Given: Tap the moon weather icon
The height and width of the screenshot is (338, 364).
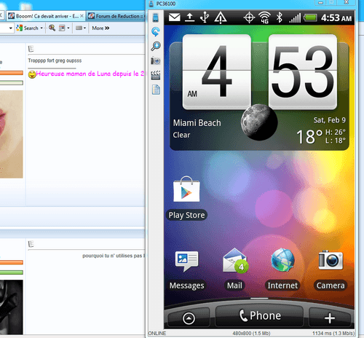Looking at the screenshot, I should 259,122.
